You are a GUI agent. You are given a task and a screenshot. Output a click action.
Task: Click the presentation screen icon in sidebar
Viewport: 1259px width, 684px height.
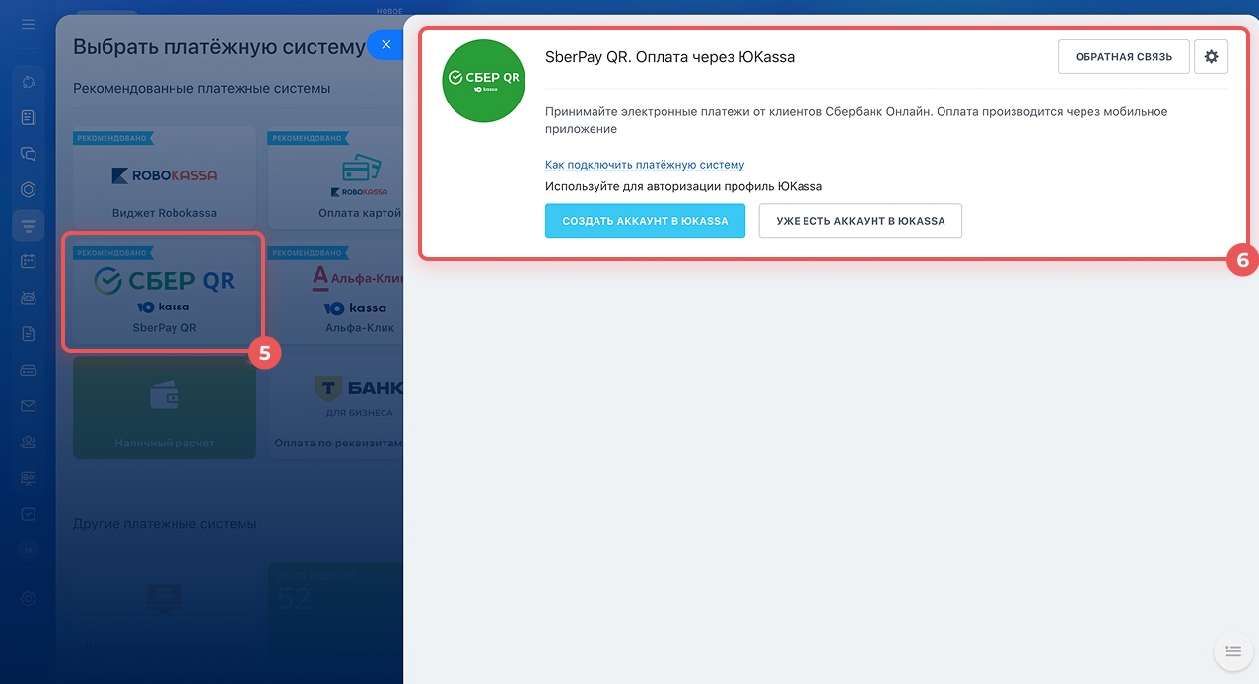pyautogui.click(x=28, y=478)
